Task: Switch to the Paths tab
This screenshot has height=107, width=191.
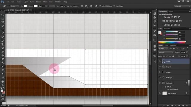Action: (166, 45)
